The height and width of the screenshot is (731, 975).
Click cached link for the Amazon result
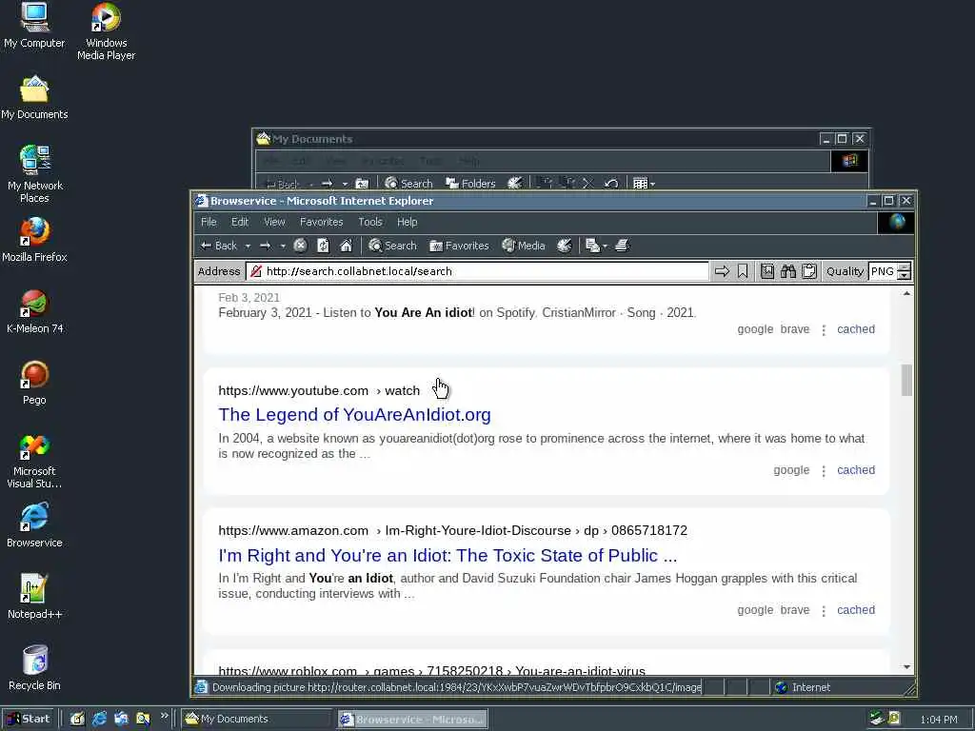[x=856, y=610]
